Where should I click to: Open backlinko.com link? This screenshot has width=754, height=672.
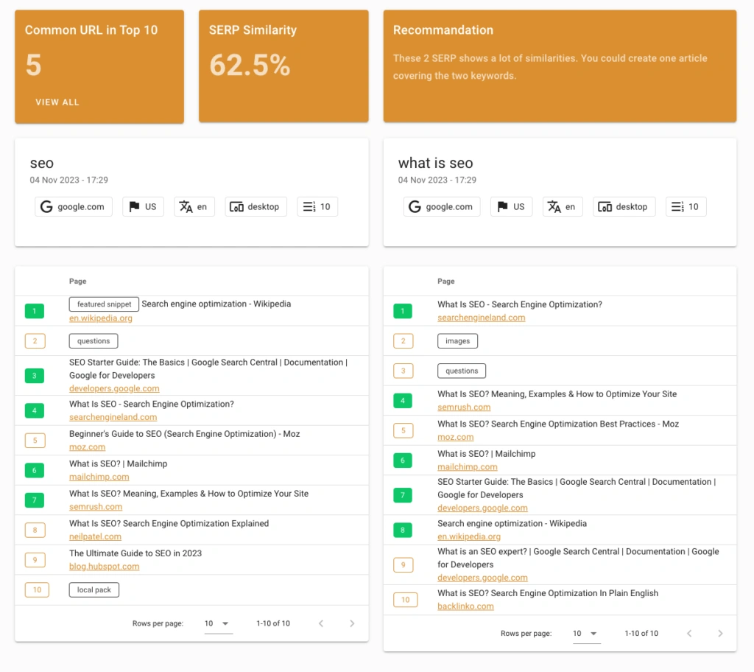click(465, 606)
